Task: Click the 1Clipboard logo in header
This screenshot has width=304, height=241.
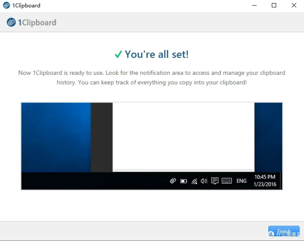Action: 32,22
